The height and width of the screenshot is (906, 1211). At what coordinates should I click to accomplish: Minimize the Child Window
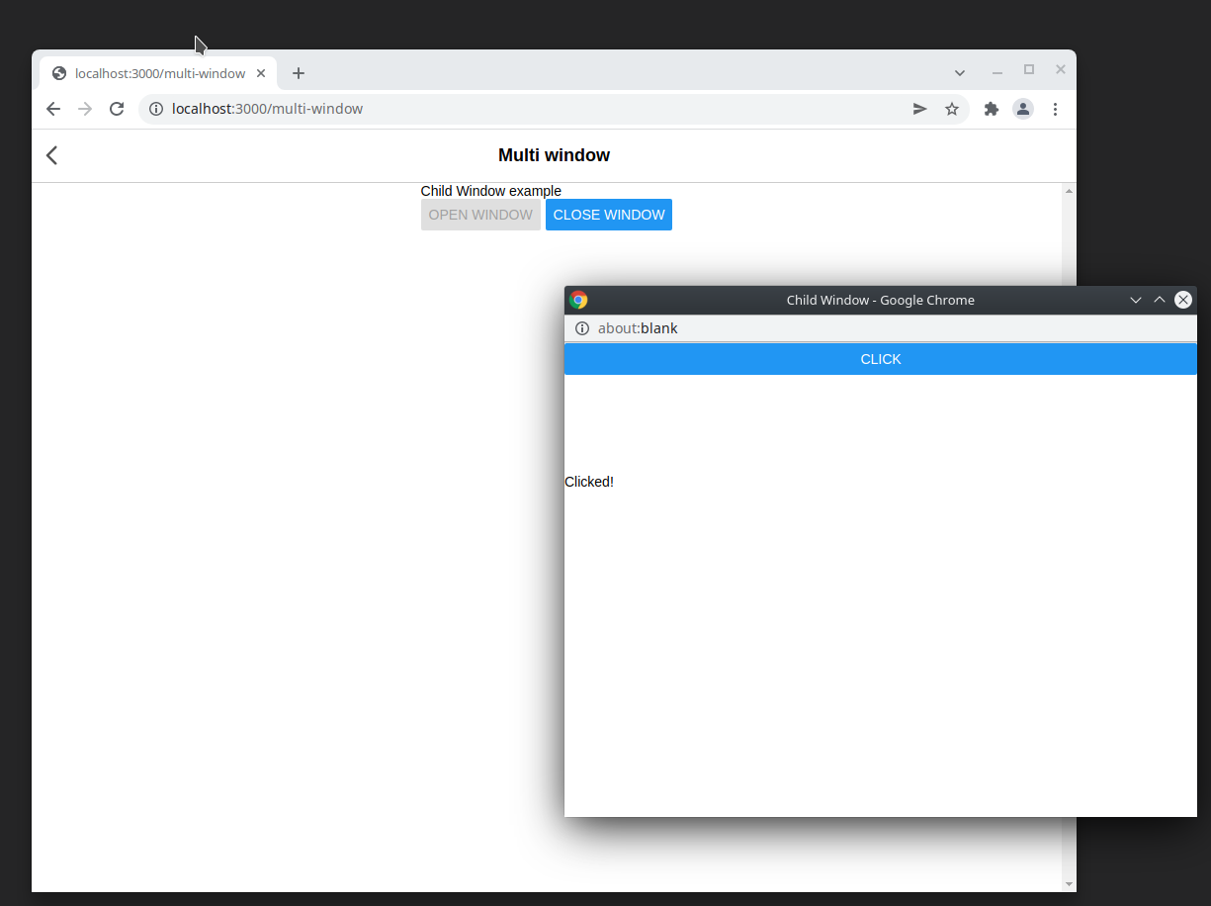point(1136,300)
